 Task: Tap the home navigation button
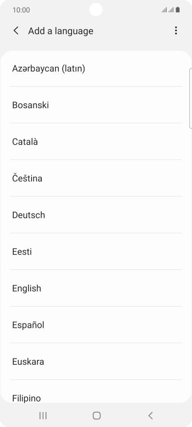coord(96,415)
